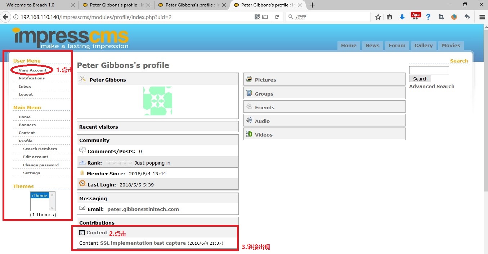Click the Themes list scroll down arrow
The width and height of the screenshot is (488, 254).
52,208
